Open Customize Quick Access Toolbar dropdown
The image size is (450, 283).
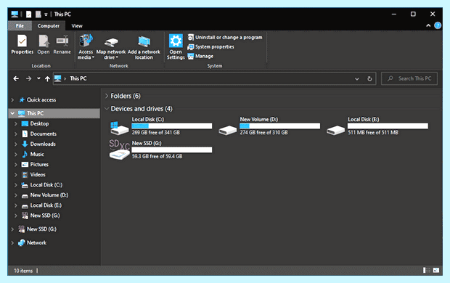[46, 15]
